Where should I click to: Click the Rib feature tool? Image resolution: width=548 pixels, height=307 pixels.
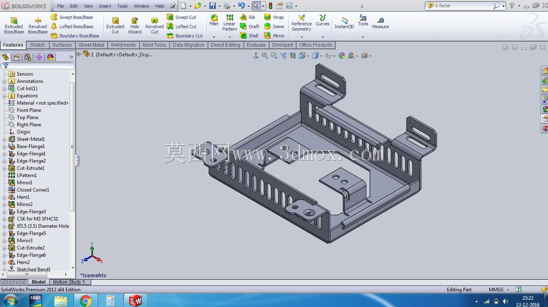pyautogui.click(x=248, y=17)
